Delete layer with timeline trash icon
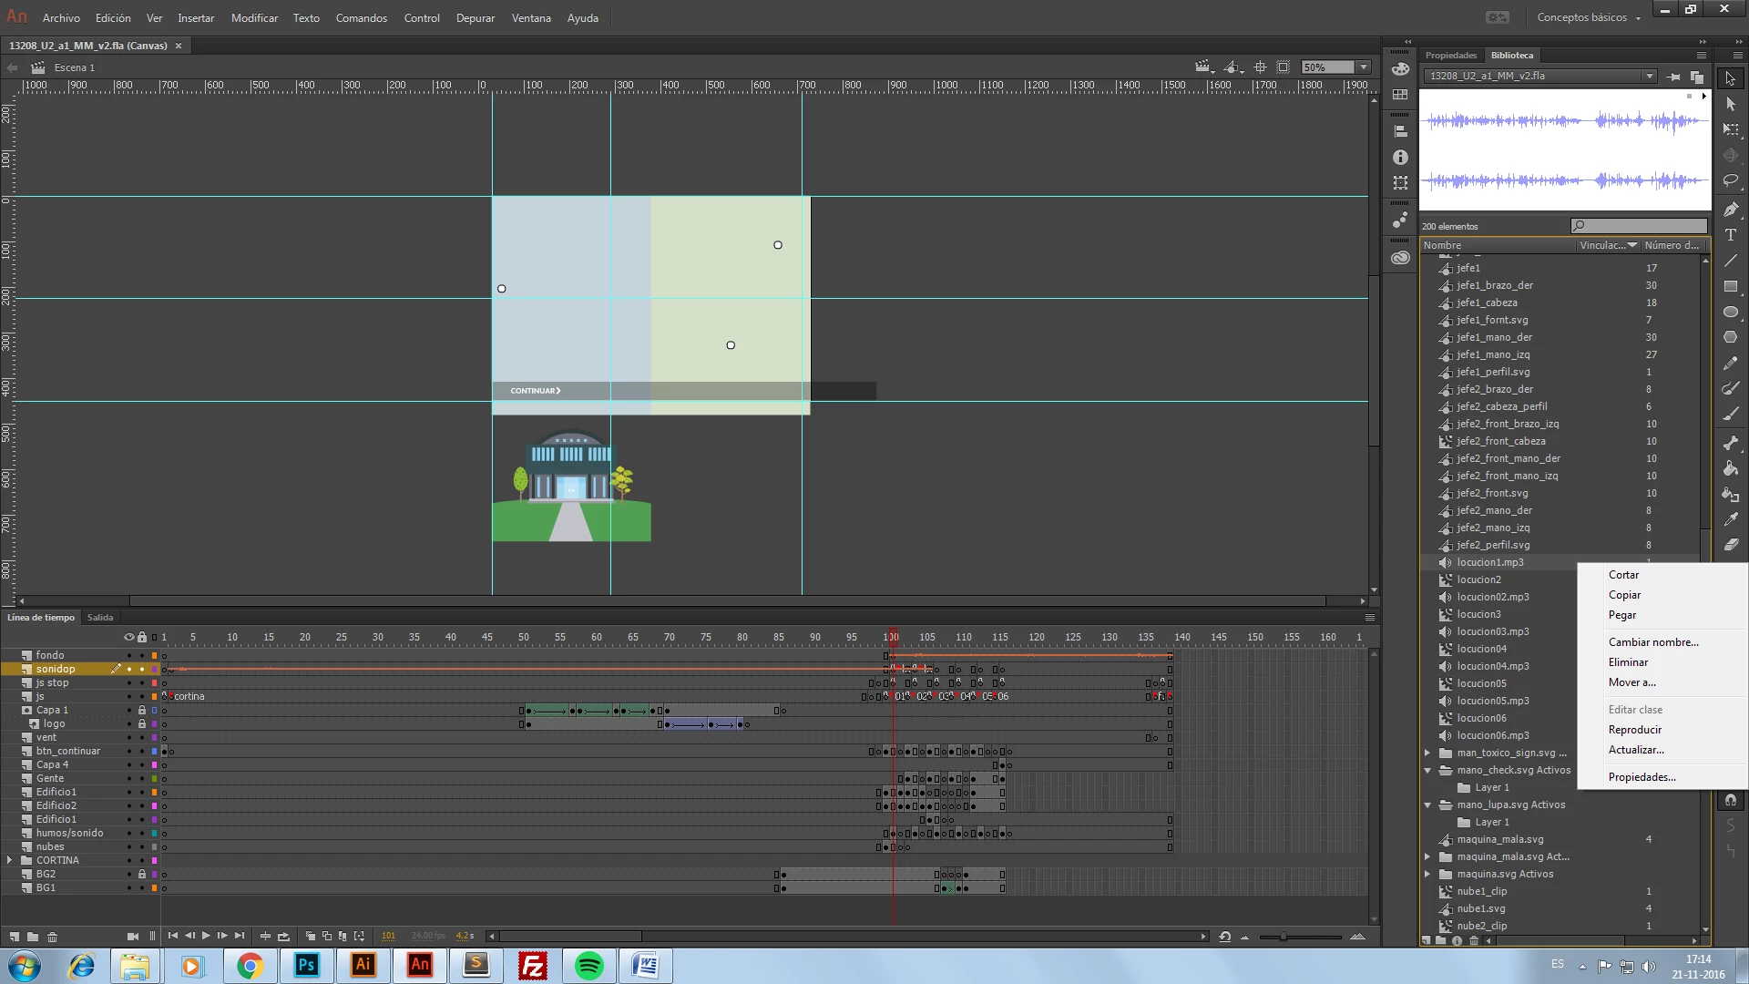This screenshot has width=1749, height=984. [52, 937]
